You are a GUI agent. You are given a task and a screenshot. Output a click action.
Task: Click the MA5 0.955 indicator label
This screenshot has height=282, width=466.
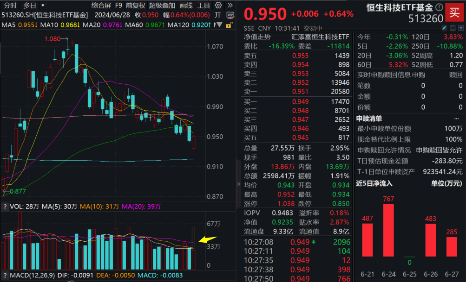click(x=20, y=25)
